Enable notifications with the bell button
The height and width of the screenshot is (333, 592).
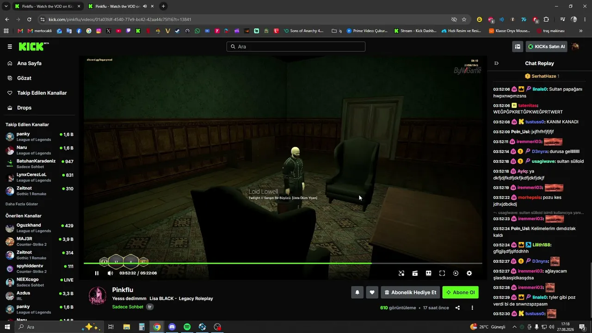[x=357, y=292]
